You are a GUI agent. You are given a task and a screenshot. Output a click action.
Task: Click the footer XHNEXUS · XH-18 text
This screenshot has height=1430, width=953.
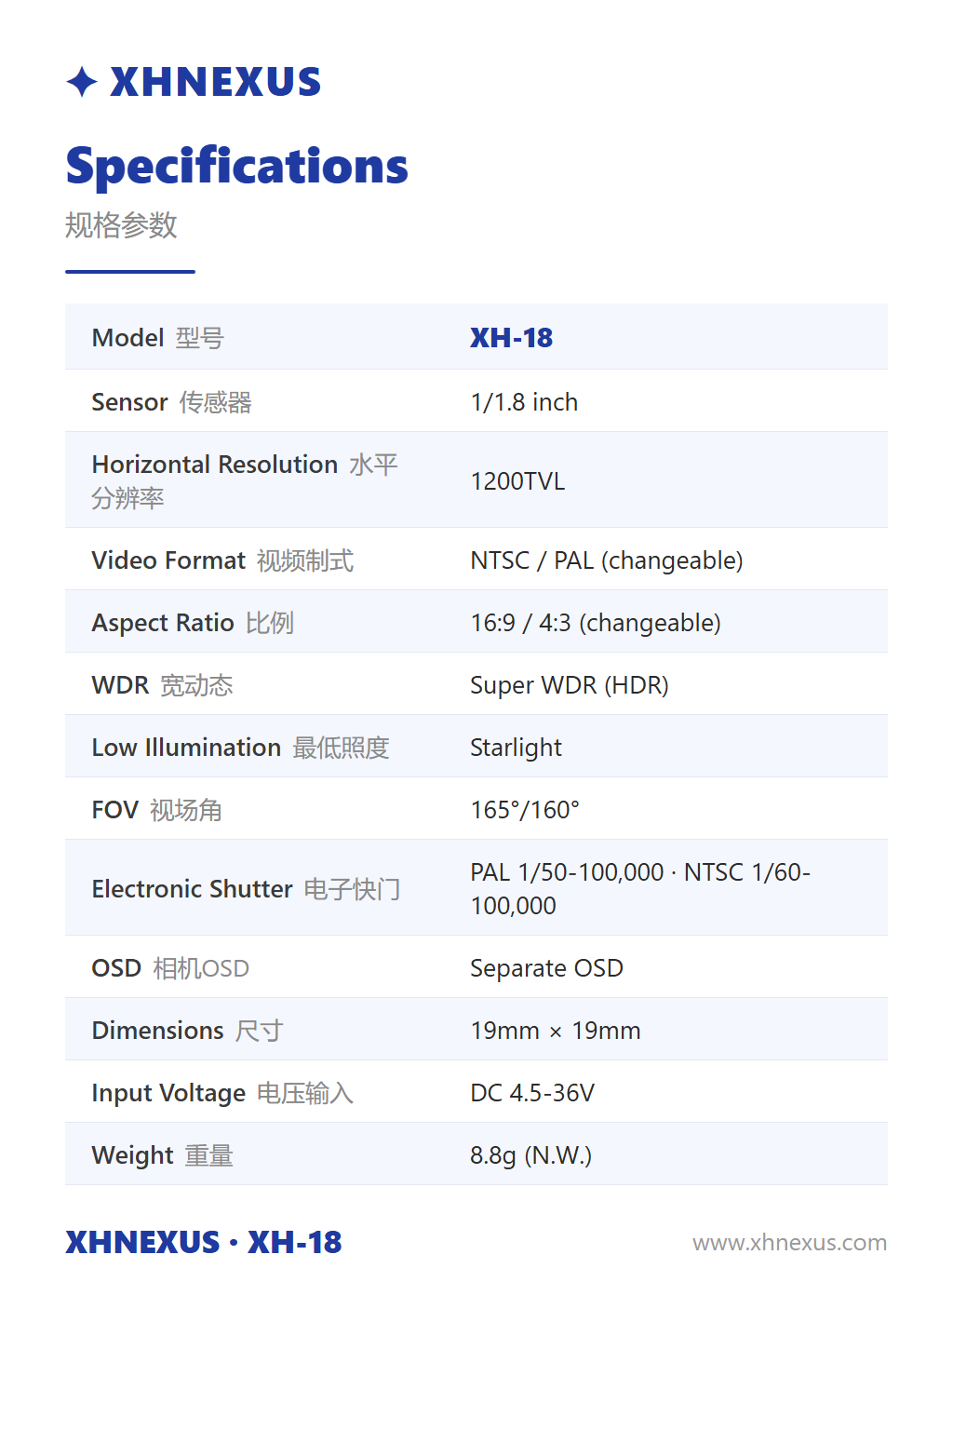coord(204,1242)
